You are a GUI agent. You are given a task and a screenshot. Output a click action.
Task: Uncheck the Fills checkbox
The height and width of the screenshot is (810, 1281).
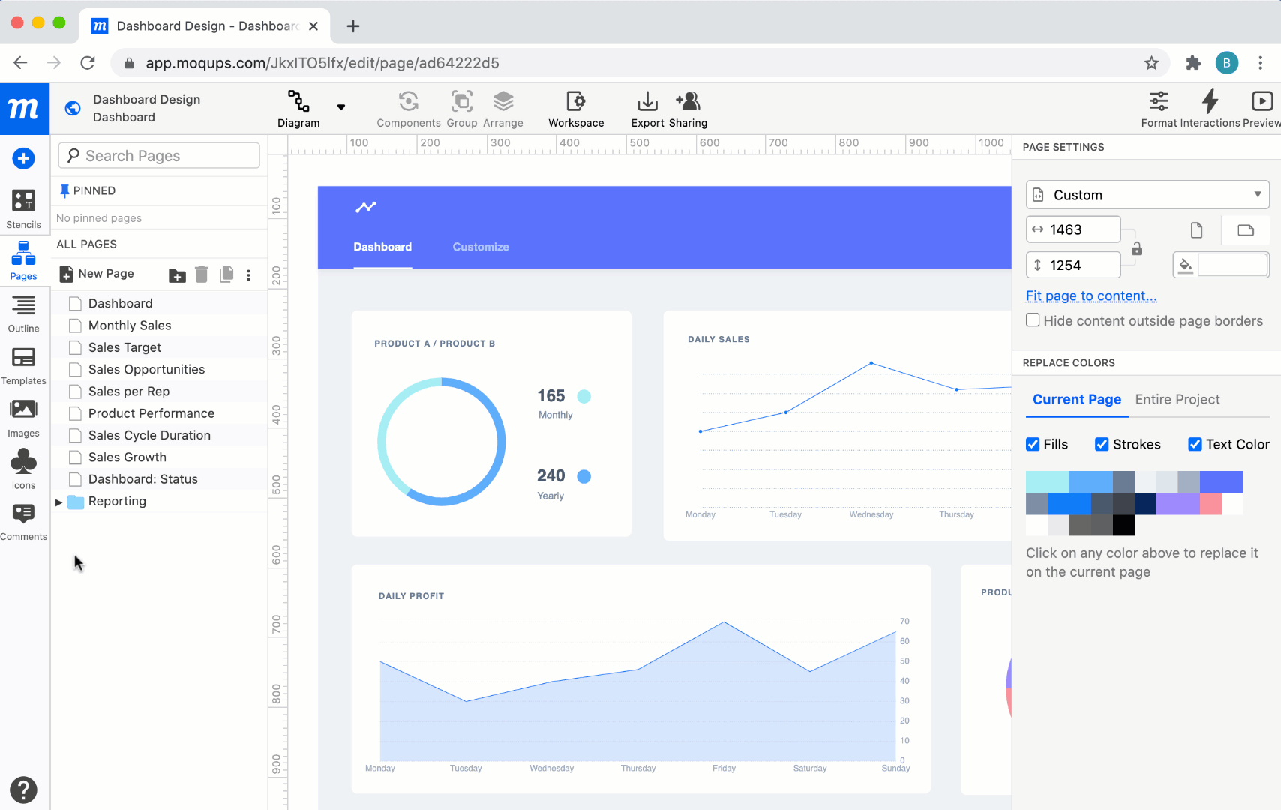[1033, 444]
